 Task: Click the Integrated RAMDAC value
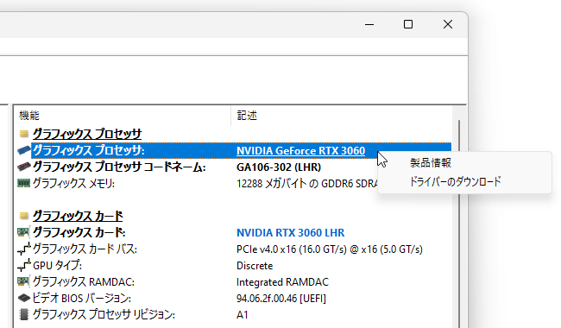tap(282, 282)
